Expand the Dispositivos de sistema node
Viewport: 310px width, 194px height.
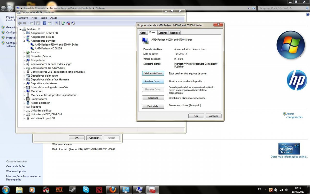point(24,83)
